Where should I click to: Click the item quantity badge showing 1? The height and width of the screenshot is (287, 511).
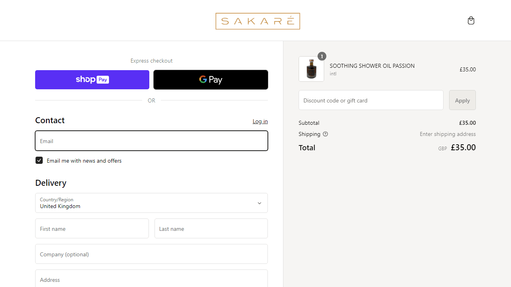[322, 56]
